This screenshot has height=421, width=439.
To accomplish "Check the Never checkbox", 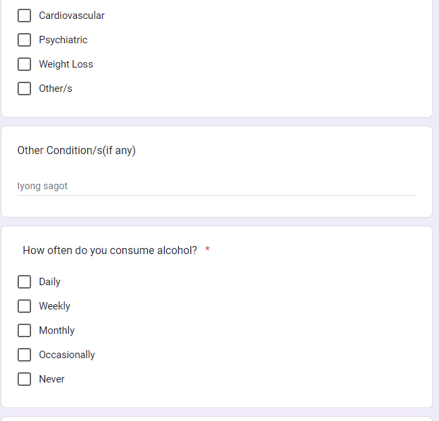I will [24, 379].
